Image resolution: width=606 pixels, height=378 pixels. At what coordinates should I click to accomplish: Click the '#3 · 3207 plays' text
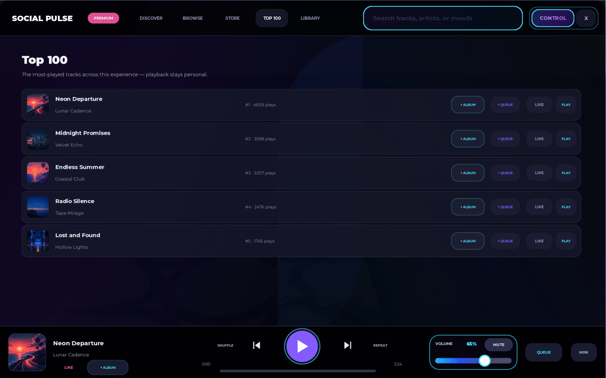261,173
